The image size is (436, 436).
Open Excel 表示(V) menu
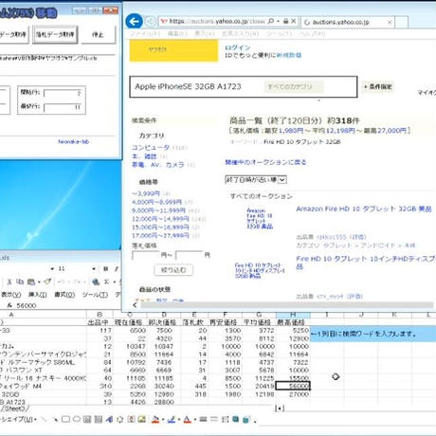pyautogui.click(x=10, y=295)
